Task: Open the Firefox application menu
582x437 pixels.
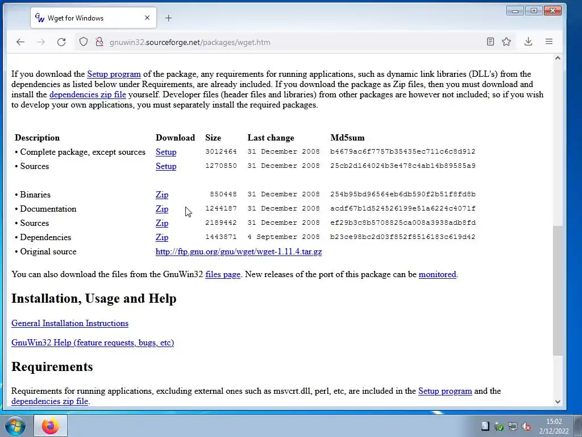Action: pos(549,42)
